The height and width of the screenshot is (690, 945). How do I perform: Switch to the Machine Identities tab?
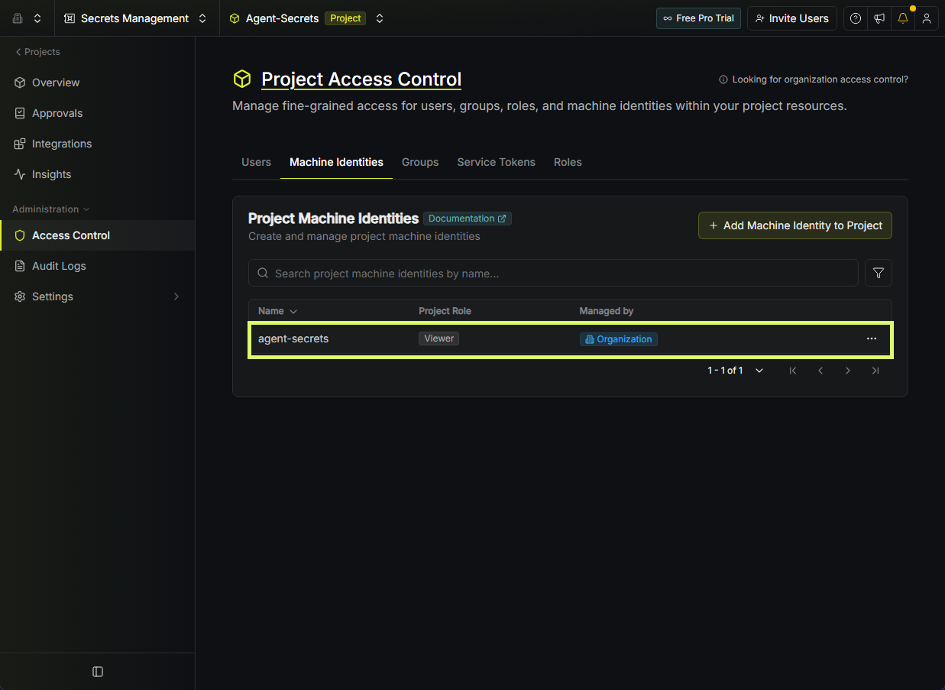coord(336,162)
